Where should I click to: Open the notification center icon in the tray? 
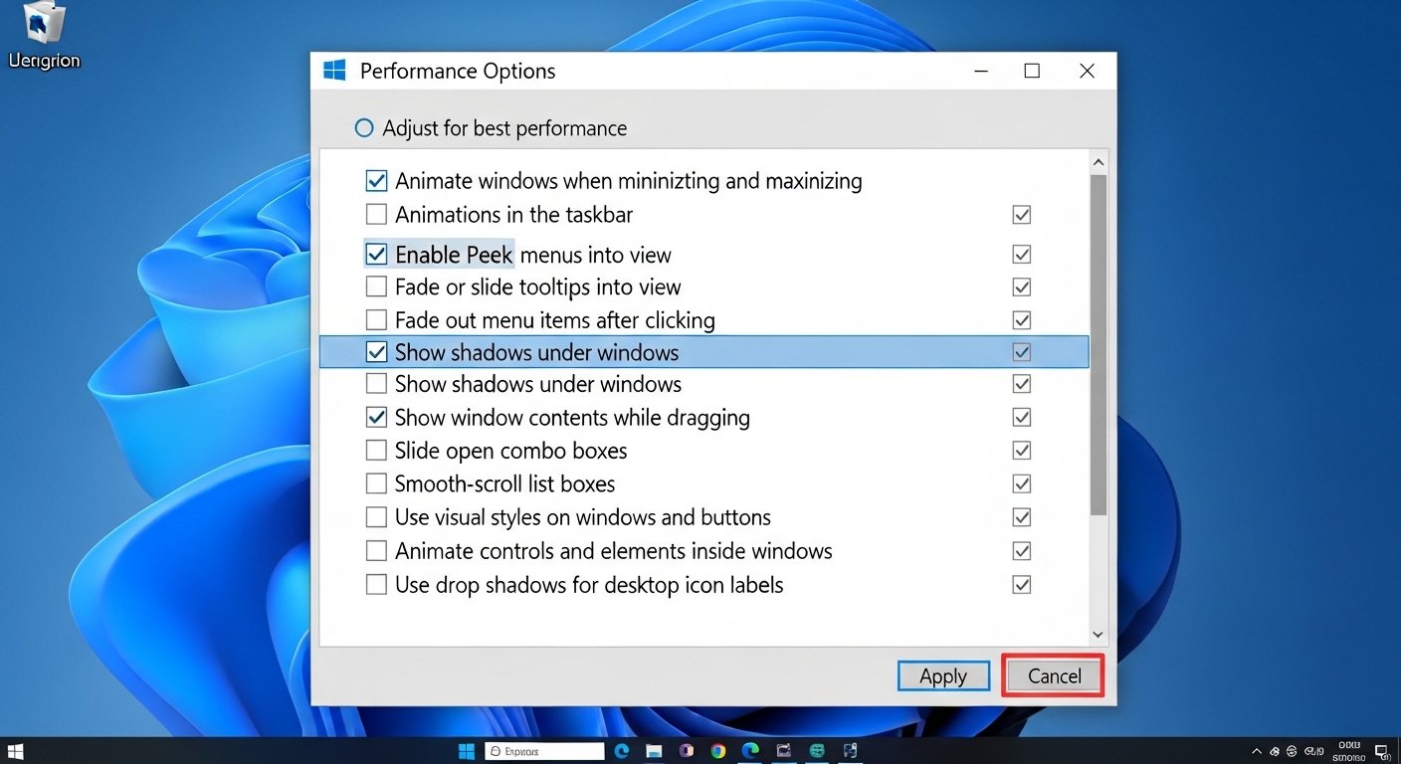[x=1381, y=751]
